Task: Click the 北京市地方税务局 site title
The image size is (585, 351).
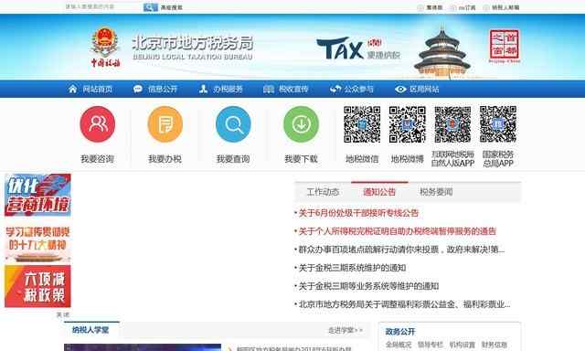Action: pos(193,48)
